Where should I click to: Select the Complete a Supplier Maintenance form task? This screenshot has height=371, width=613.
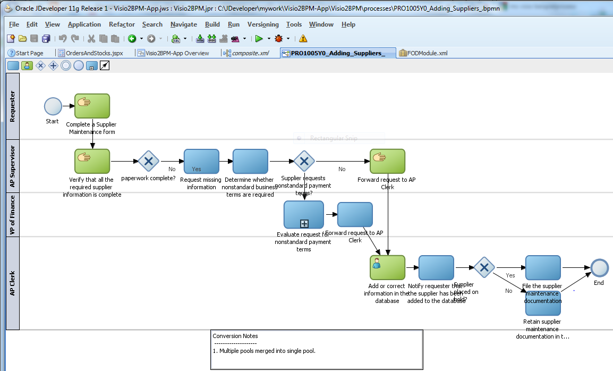[92, 106]
